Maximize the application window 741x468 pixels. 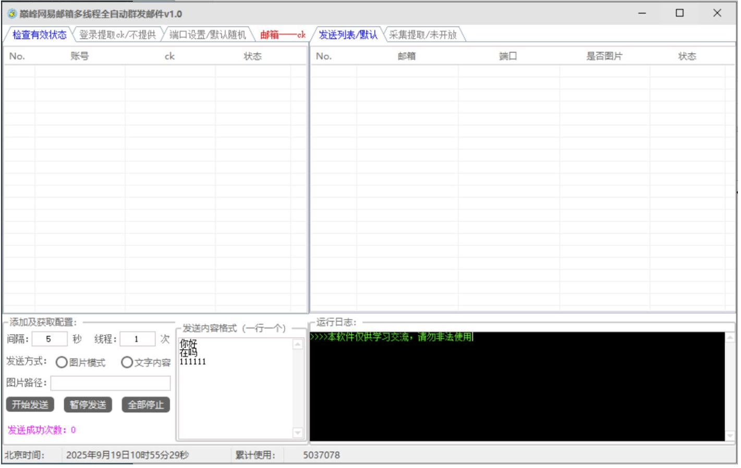(x=679, y=13)
